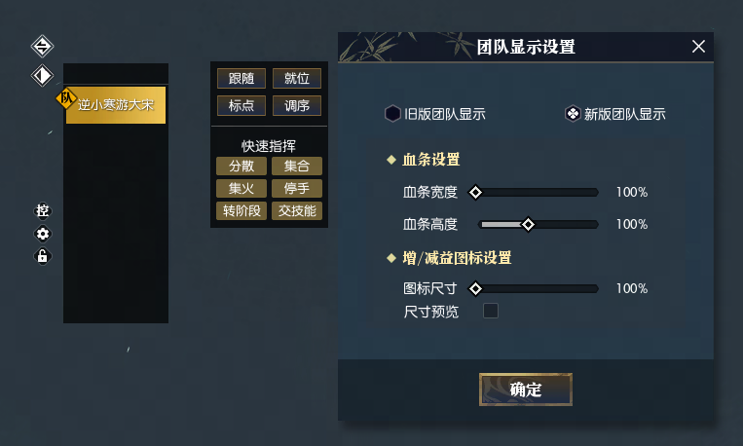Image resolution: width=743 pixels, height=446 pixels.
Task: Click the half-filled diamond icon
Action: point(43,75)
